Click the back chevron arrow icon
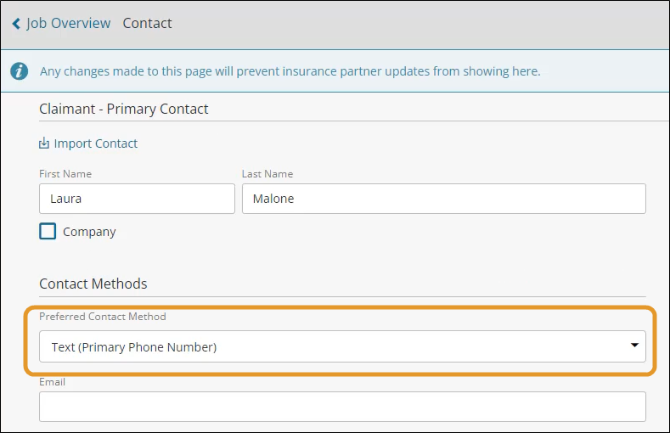Screen dimensions: 670x433 (x=16, y=24)
